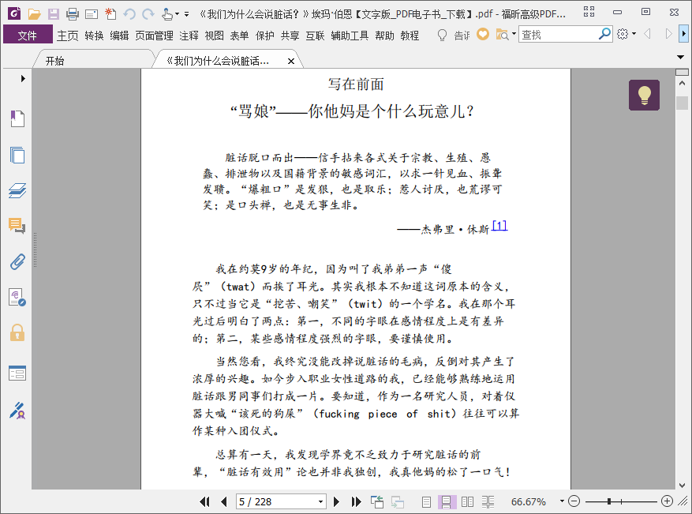Email the PDF using the envelope icon
The image size is (692, 514).
[92, 14]
